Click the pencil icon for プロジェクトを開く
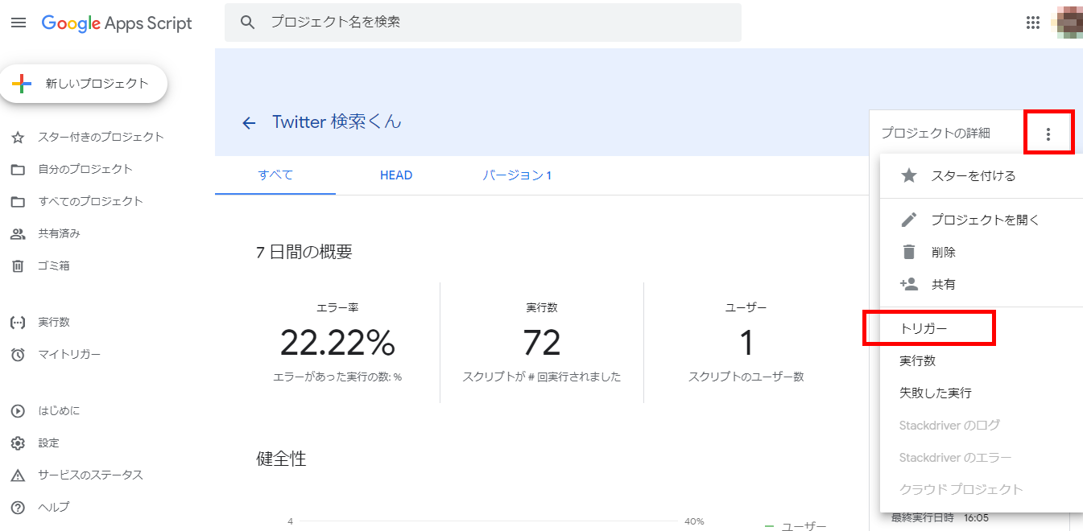This screenshot has width=1083, height=531. tap(909, 220)
